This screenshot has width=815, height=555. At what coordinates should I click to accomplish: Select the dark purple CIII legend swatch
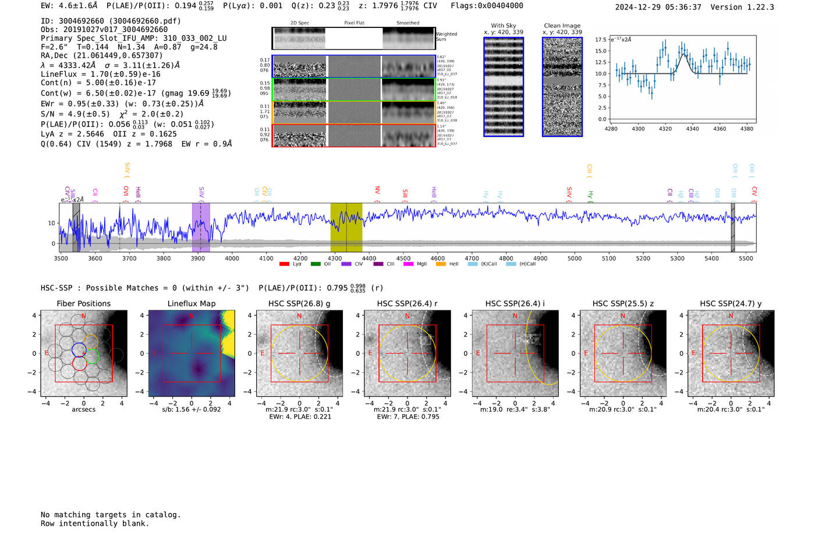point(378,264)
